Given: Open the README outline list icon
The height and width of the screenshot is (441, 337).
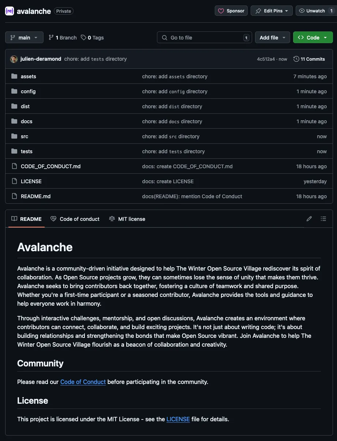Looking at the screenshot, I should (323, 219).
